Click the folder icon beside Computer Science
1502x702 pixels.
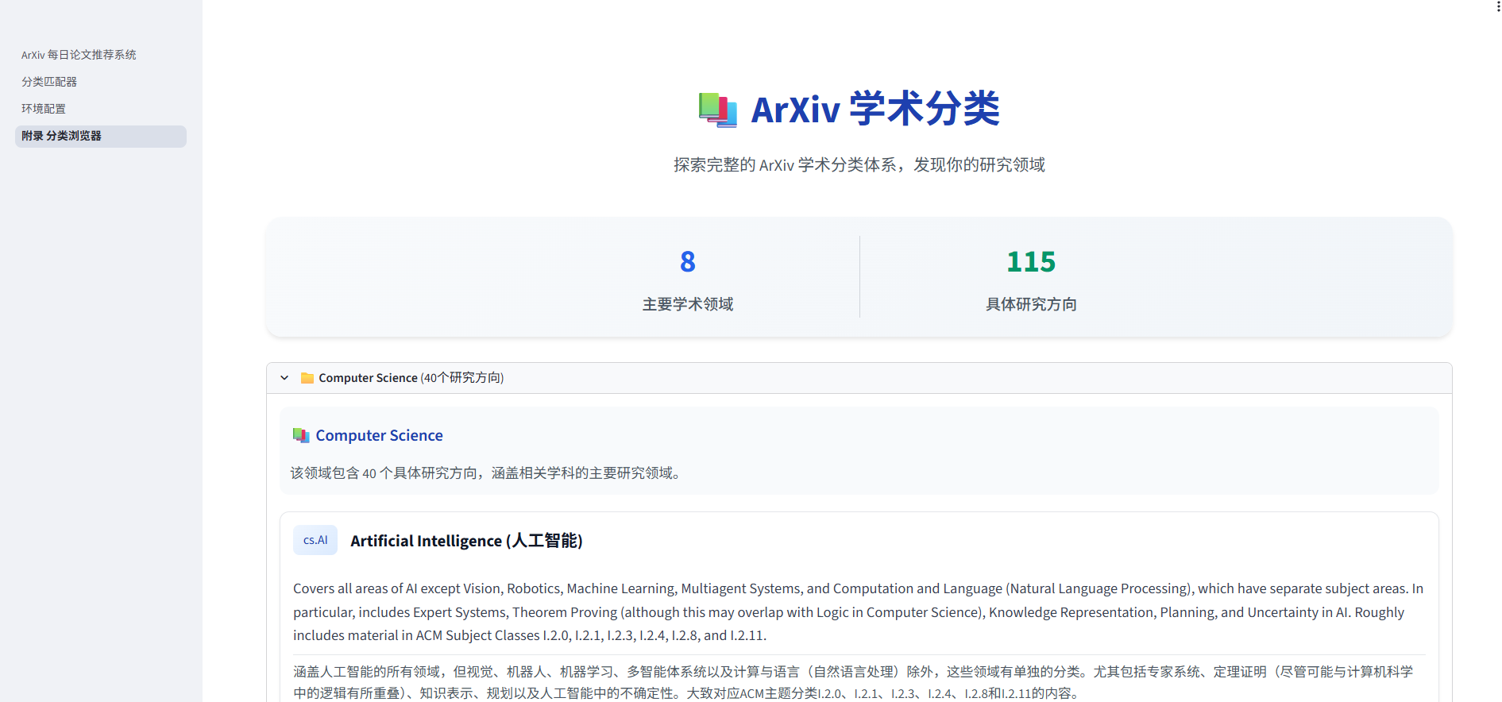(x=307, y=378)
